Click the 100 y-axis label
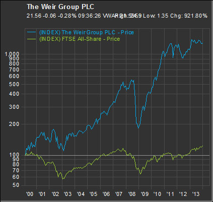 [x=15, y=155]
